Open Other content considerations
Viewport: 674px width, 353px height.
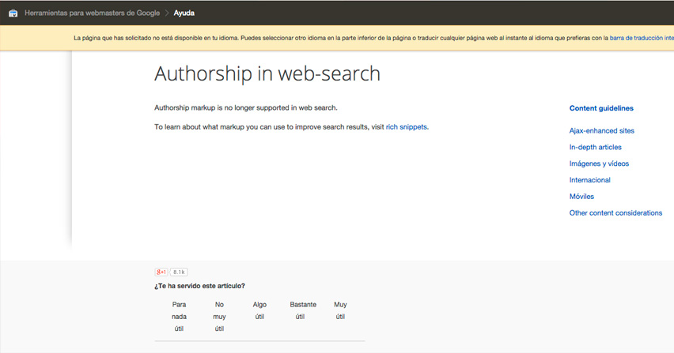coord(615,212)
